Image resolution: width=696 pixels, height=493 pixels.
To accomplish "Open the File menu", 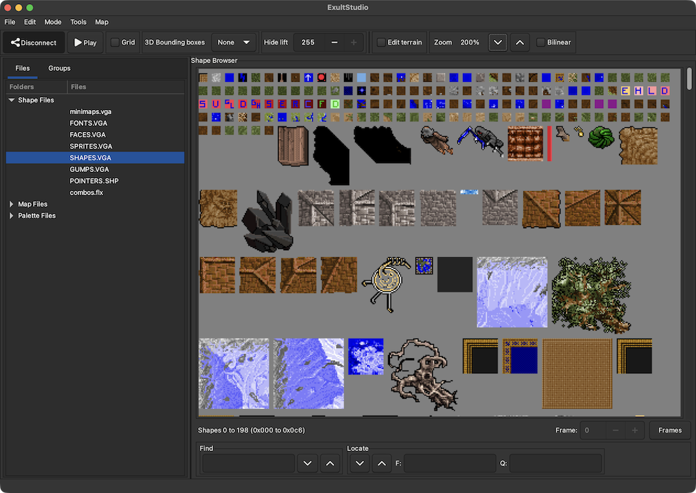I will pyautogui.click(x=10, y=22).
